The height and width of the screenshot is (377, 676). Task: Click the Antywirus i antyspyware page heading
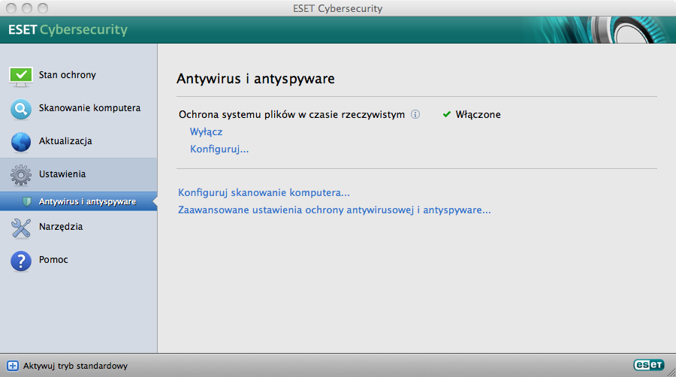255,79
